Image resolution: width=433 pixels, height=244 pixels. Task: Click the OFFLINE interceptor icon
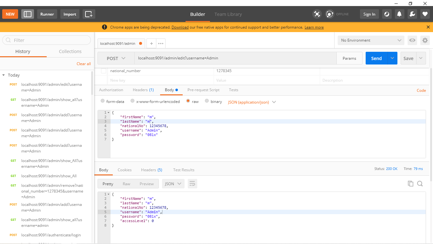coord(330,14)
